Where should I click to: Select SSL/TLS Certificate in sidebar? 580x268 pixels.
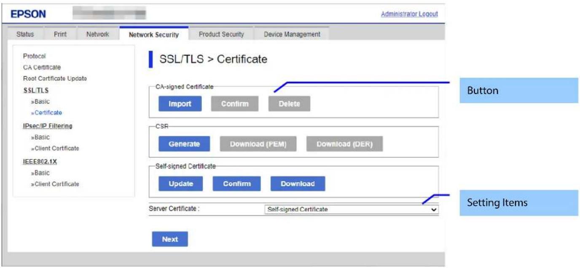(x=46, y=113)
